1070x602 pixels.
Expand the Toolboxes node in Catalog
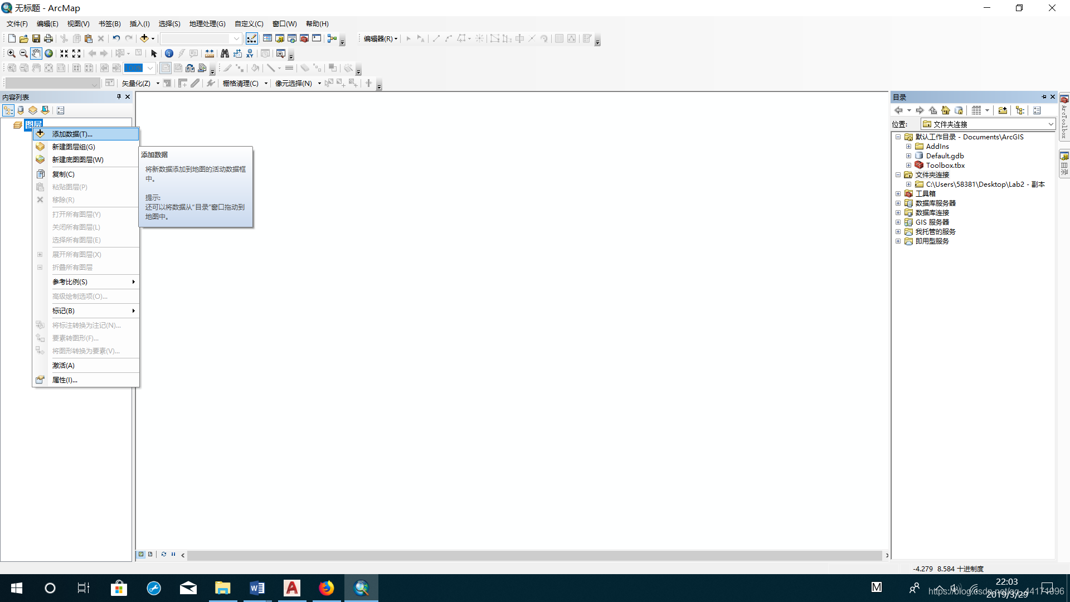pos(898,194)
